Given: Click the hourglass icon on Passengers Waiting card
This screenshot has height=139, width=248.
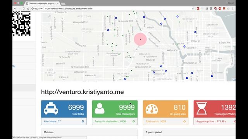Looking at the screenshot, I should click(201, 108).
